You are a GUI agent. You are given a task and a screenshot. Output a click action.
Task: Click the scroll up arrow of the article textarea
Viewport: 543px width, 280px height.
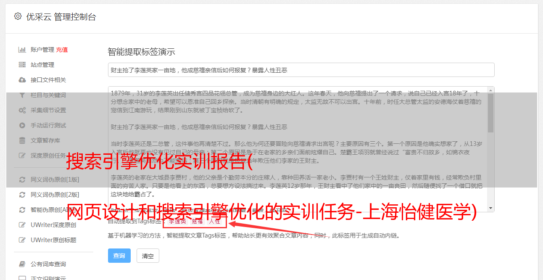[x=490, y=90]
